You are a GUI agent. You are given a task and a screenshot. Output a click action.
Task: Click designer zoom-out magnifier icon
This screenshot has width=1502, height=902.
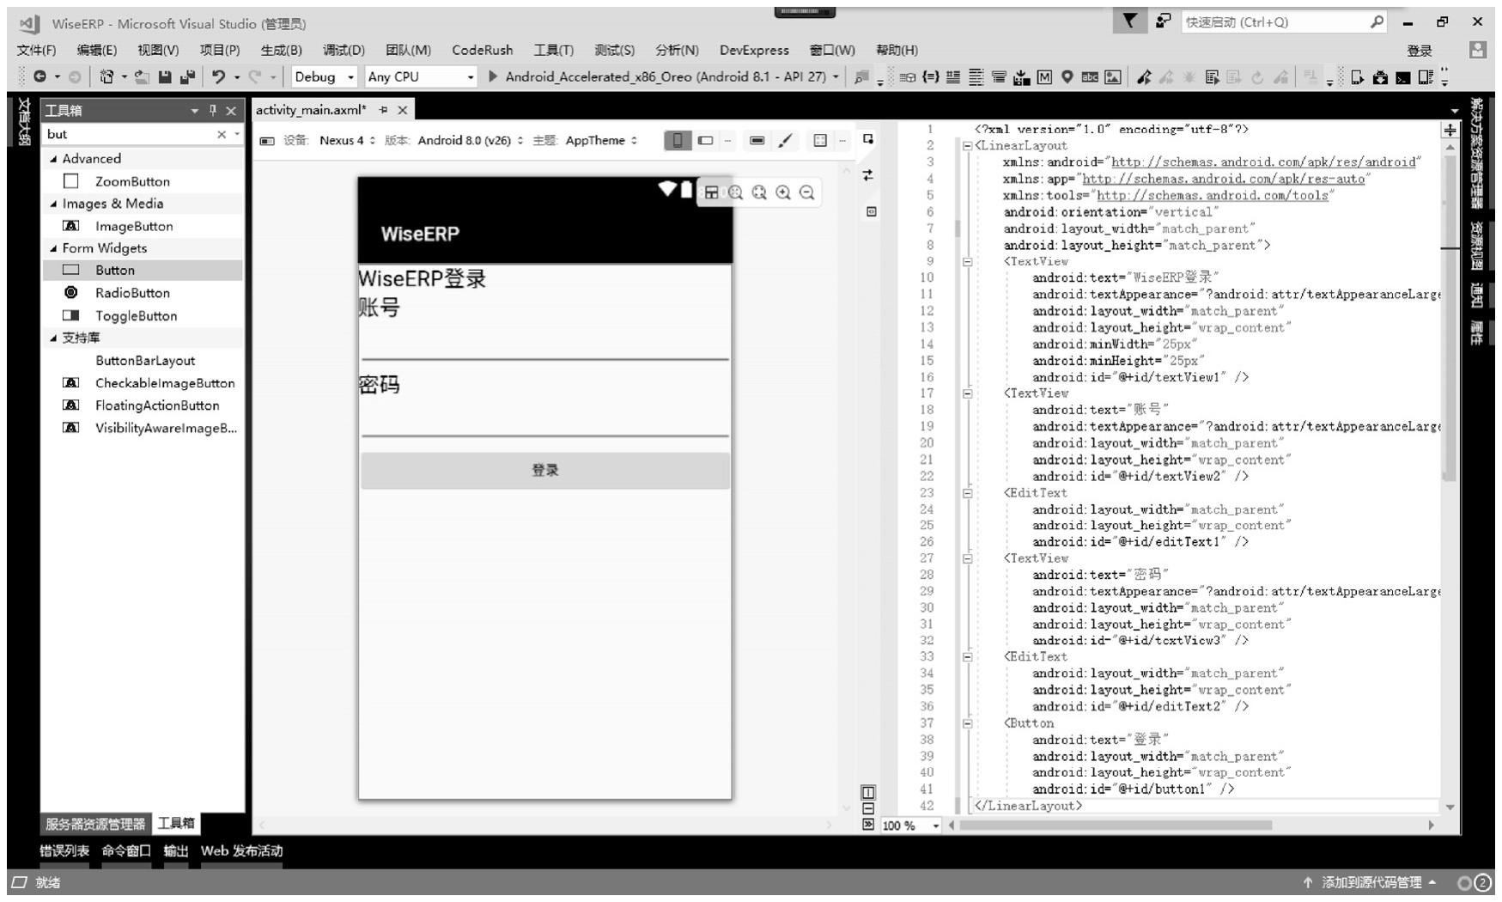click(807, 192)
